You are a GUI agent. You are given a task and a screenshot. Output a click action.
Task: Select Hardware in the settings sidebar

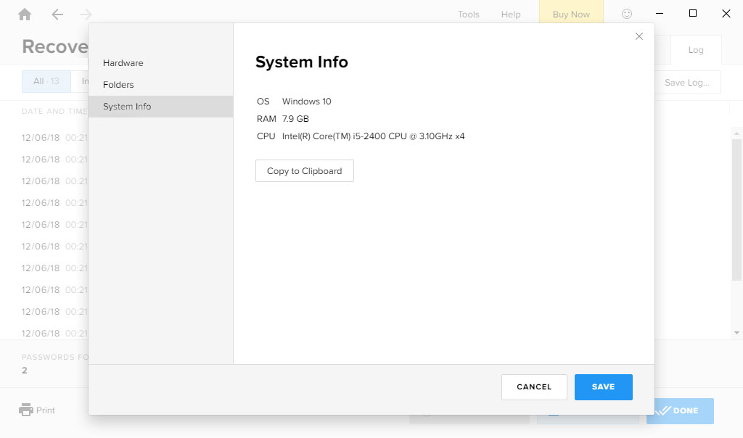click(x=123, y=63)
